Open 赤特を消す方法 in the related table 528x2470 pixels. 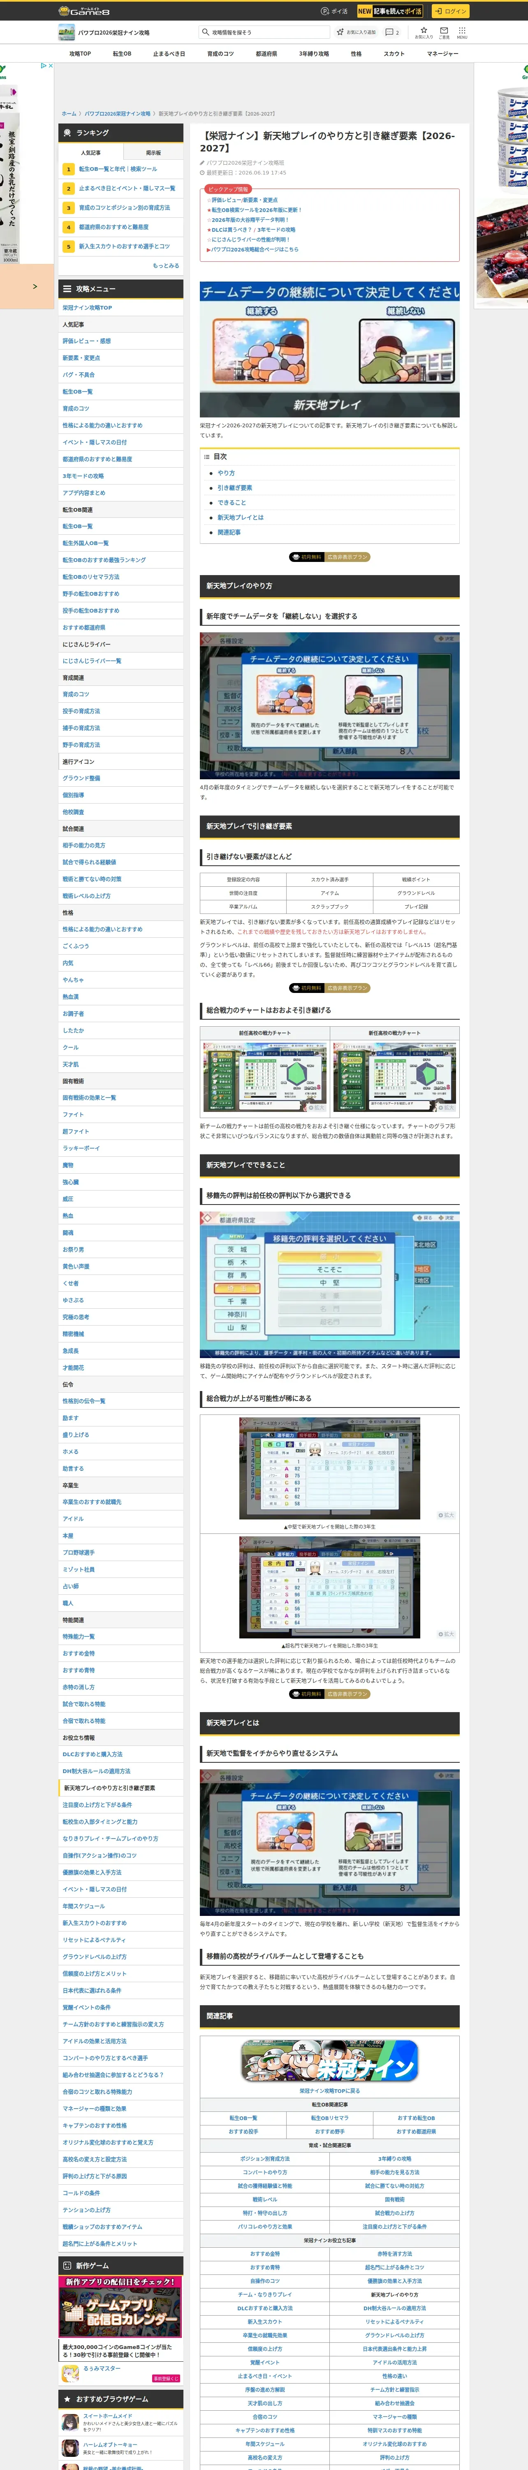(395, 2253)
